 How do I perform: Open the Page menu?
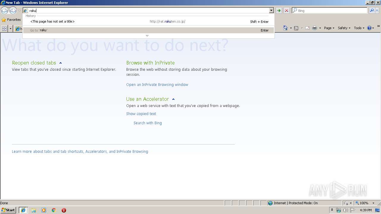pyautogui.click(x=329, y=28)
